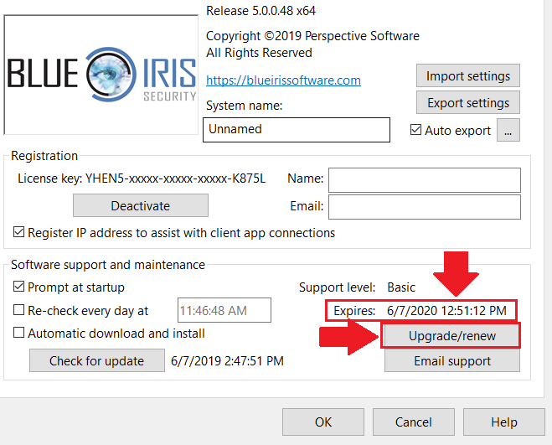Screen dimensions: 552x445
Task: Click the Export settings button
Action: pos(468,103)
